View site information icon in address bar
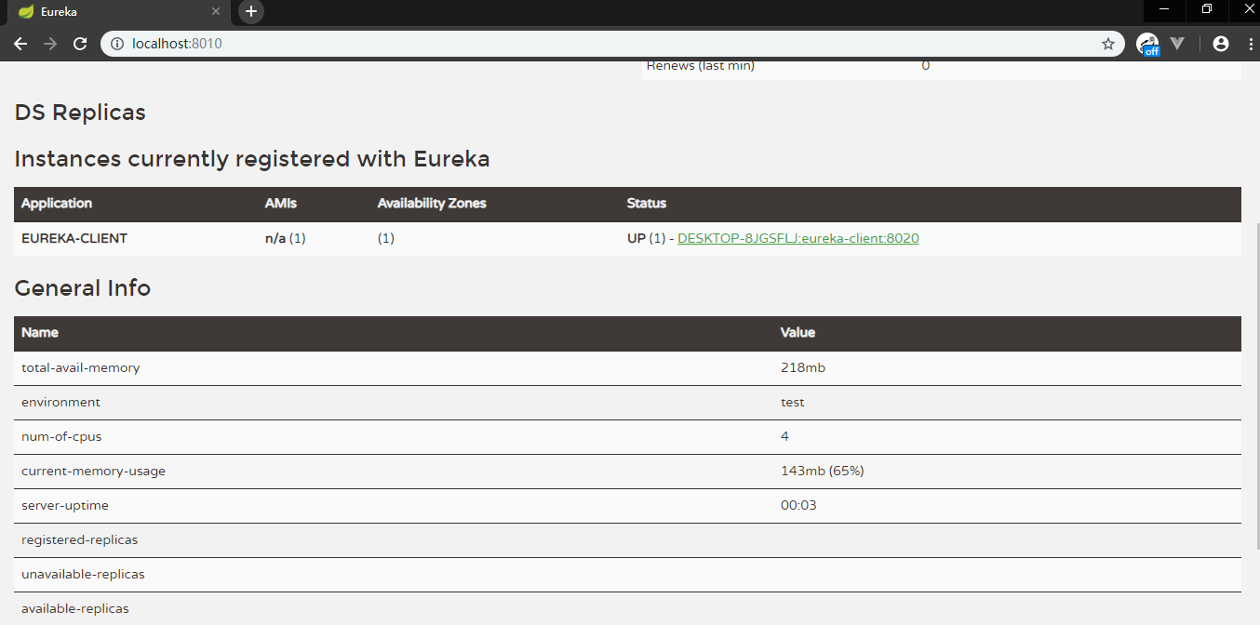 [x=117, y=44]
